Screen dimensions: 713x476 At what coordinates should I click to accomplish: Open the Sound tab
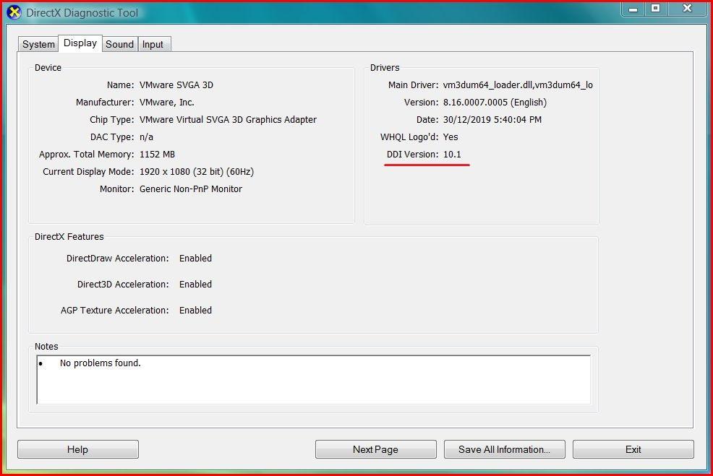(x=119, y=44)
